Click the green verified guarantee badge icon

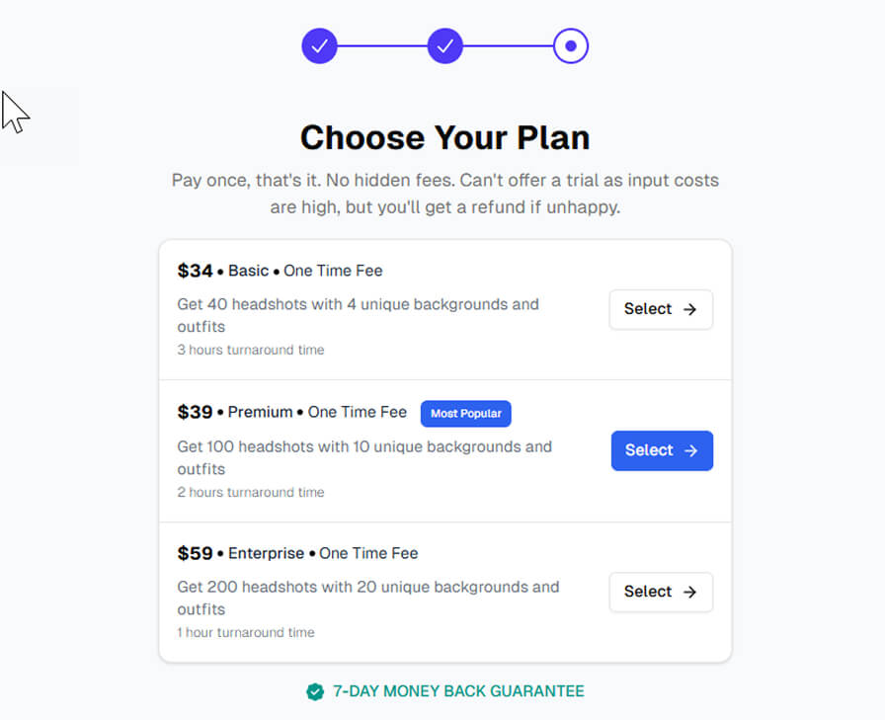pyautogui.click(x=315, y=691)
